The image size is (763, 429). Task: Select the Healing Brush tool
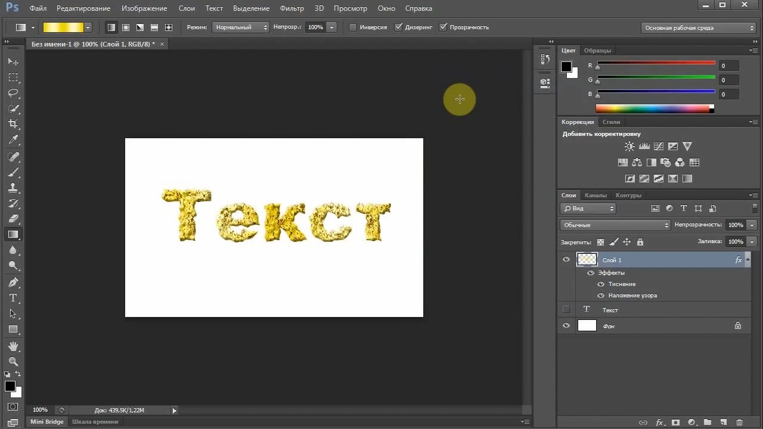coord(13,157)
